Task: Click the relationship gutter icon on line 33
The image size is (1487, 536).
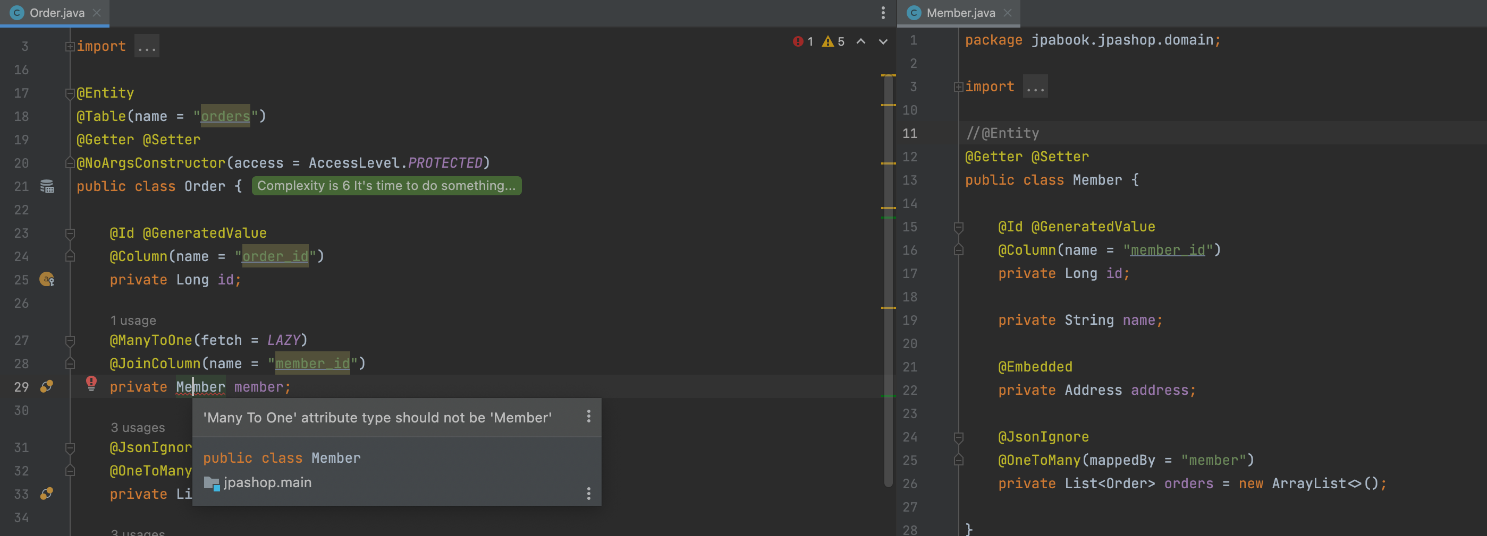Action: tap(47, 494)
